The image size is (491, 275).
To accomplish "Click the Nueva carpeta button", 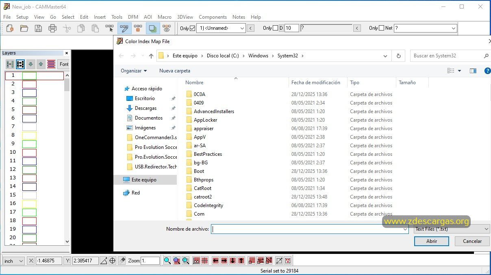I will click(175, 71).
